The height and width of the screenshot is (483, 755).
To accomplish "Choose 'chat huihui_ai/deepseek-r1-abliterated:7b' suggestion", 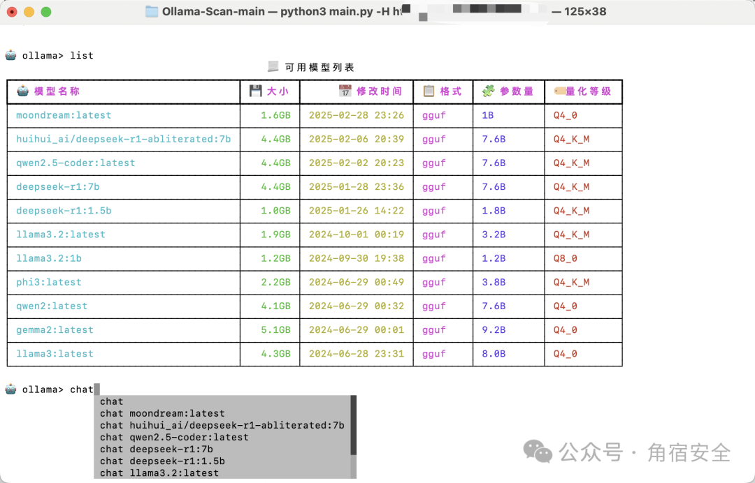I will pos(222,425).
